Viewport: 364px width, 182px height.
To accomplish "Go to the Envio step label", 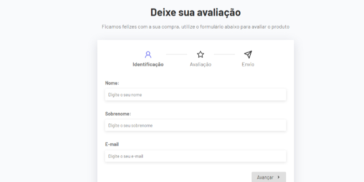I will [248, 65].
